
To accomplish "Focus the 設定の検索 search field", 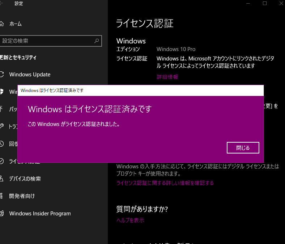I will 51,41.
